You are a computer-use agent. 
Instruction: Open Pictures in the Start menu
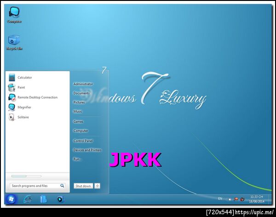pyautogui.click(x=79, y=102)
